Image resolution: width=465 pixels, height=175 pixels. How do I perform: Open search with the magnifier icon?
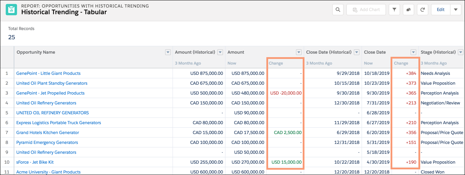pos(338,10)
